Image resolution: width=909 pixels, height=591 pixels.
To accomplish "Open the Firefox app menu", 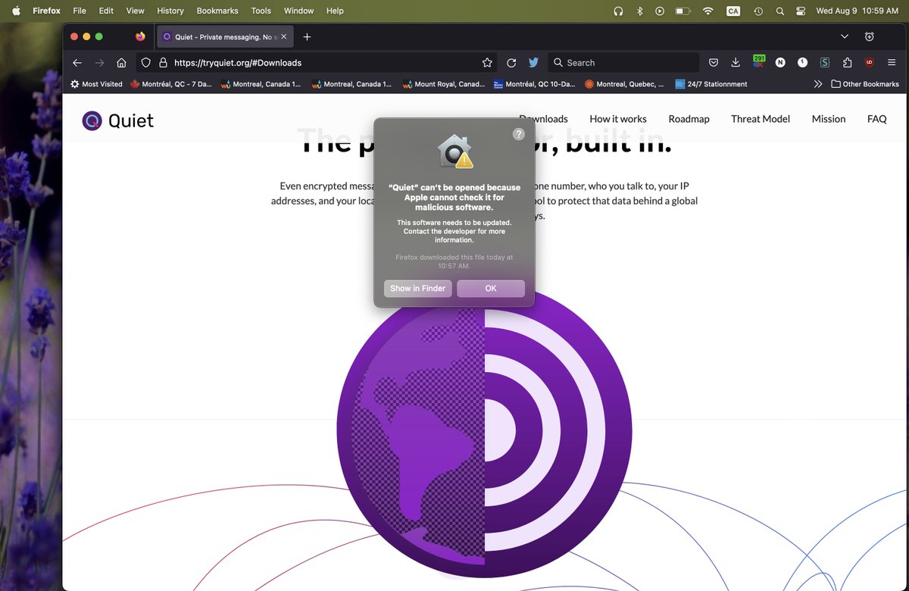I will 46,11.
